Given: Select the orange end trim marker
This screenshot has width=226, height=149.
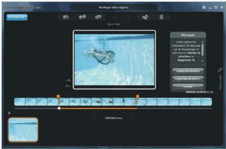Looking at the screenshot, I should pyautogui.click(x=137, y=96).
